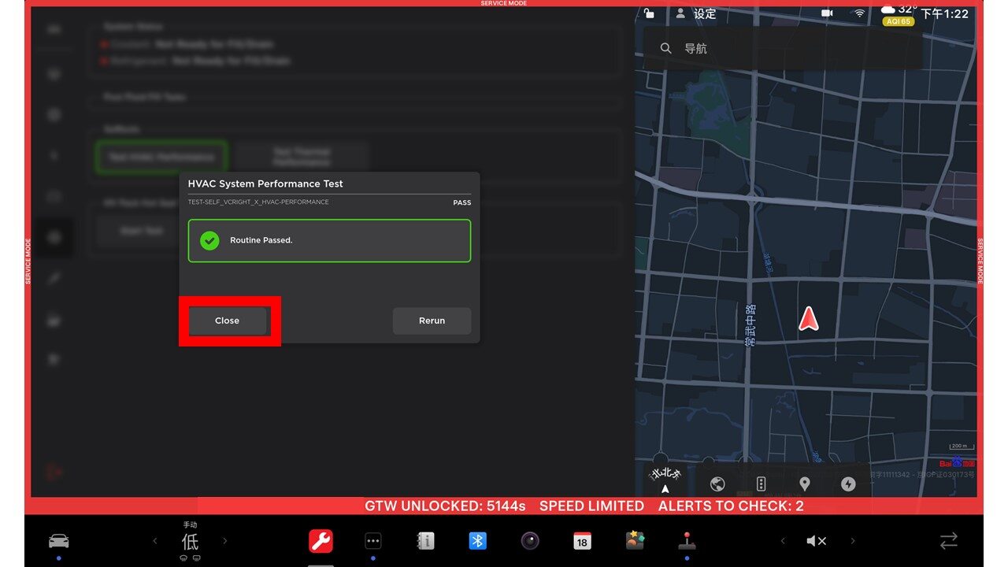
Task: Open the 设定 driver profile menu
Action: tap(696, 14)
